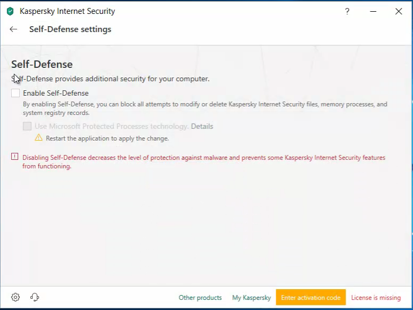Click the Enter activation code button

(x=311, y=297)
